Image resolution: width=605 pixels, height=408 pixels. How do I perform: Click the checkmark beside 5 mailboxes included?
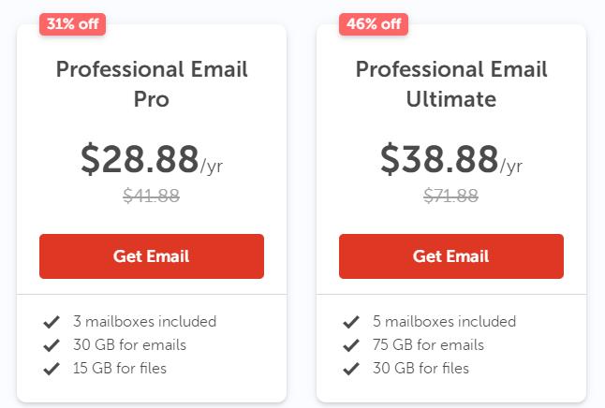[x=351, y=322]
